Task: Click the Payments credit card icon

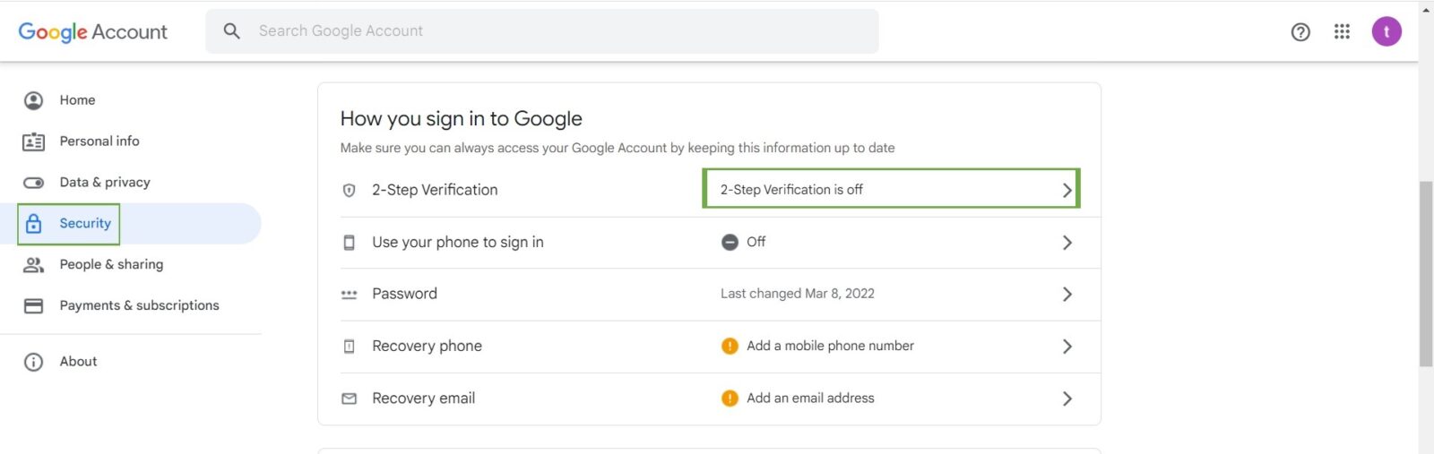Action: pyautogui.click(x=33, y=306)
